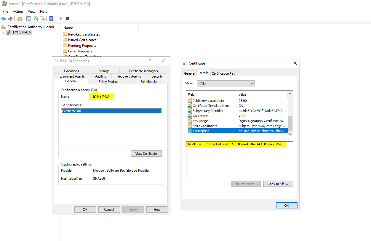Open the Policy Module tab
The width and height of the screenshot is (371, 241).
tap(108, 82)
